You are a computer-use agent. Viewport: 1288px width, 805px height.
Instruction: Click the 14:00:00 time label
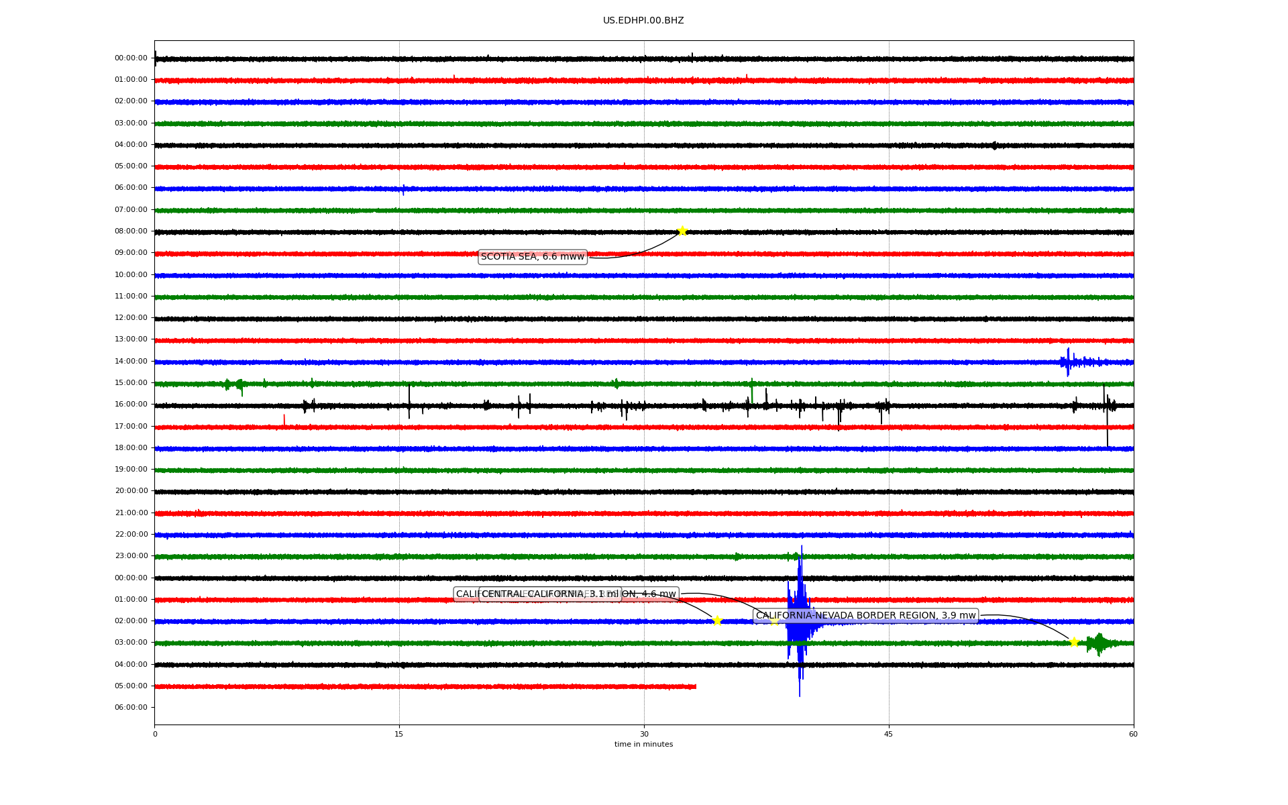[131, 362]
